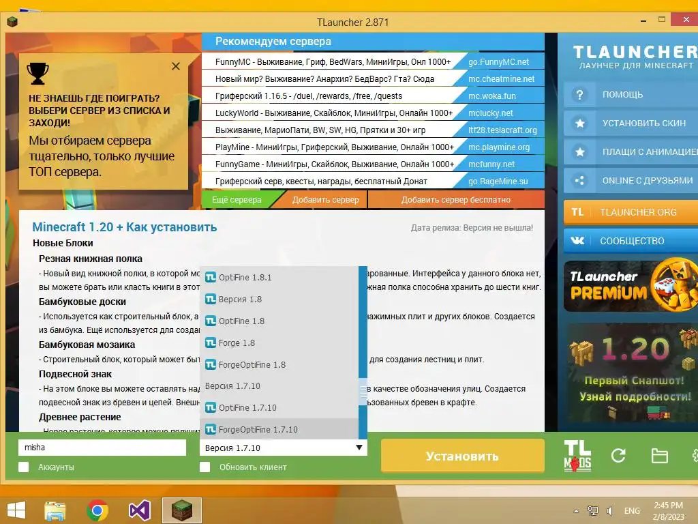The height and width of the screenshot is (524, 698).
Task: Click the TLauncher grass block title icon
Action: click(12, 21)
